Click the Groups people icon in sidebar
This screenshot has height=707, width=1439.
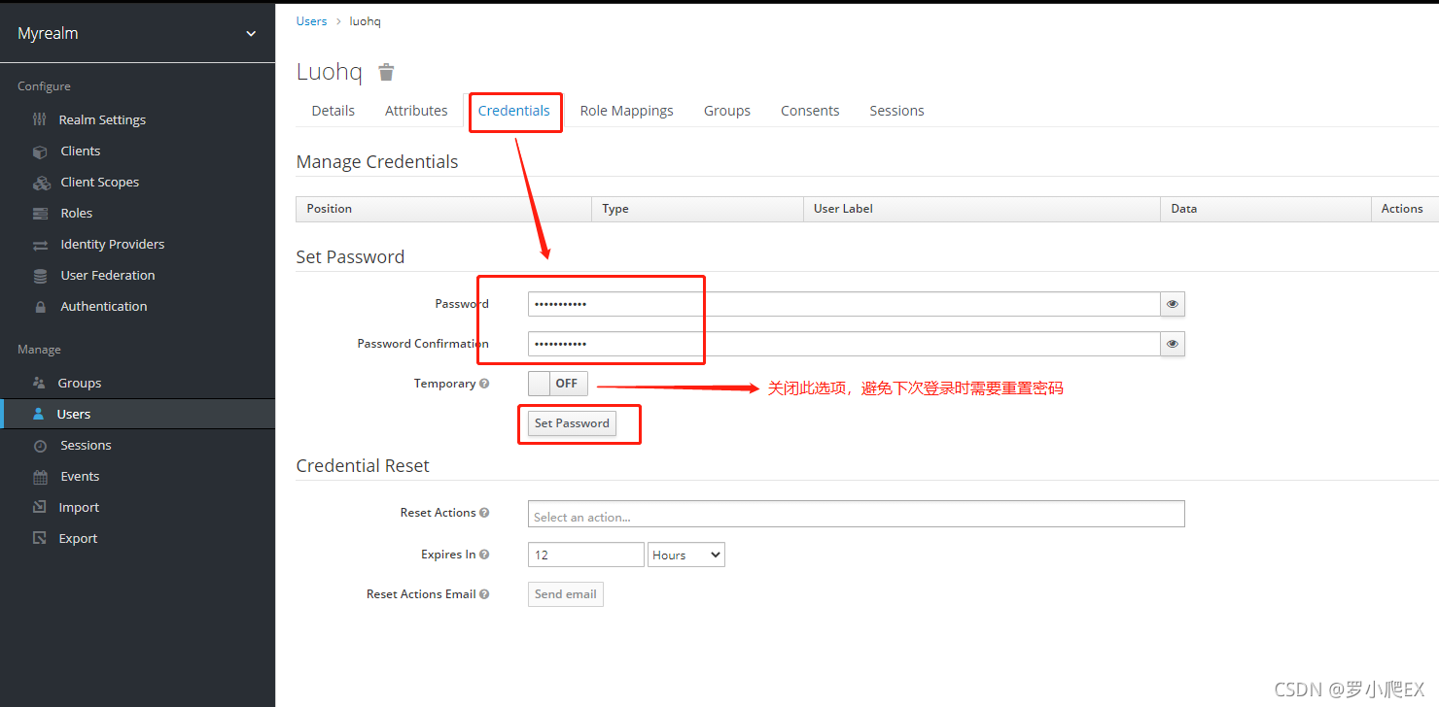click(39, 383)
